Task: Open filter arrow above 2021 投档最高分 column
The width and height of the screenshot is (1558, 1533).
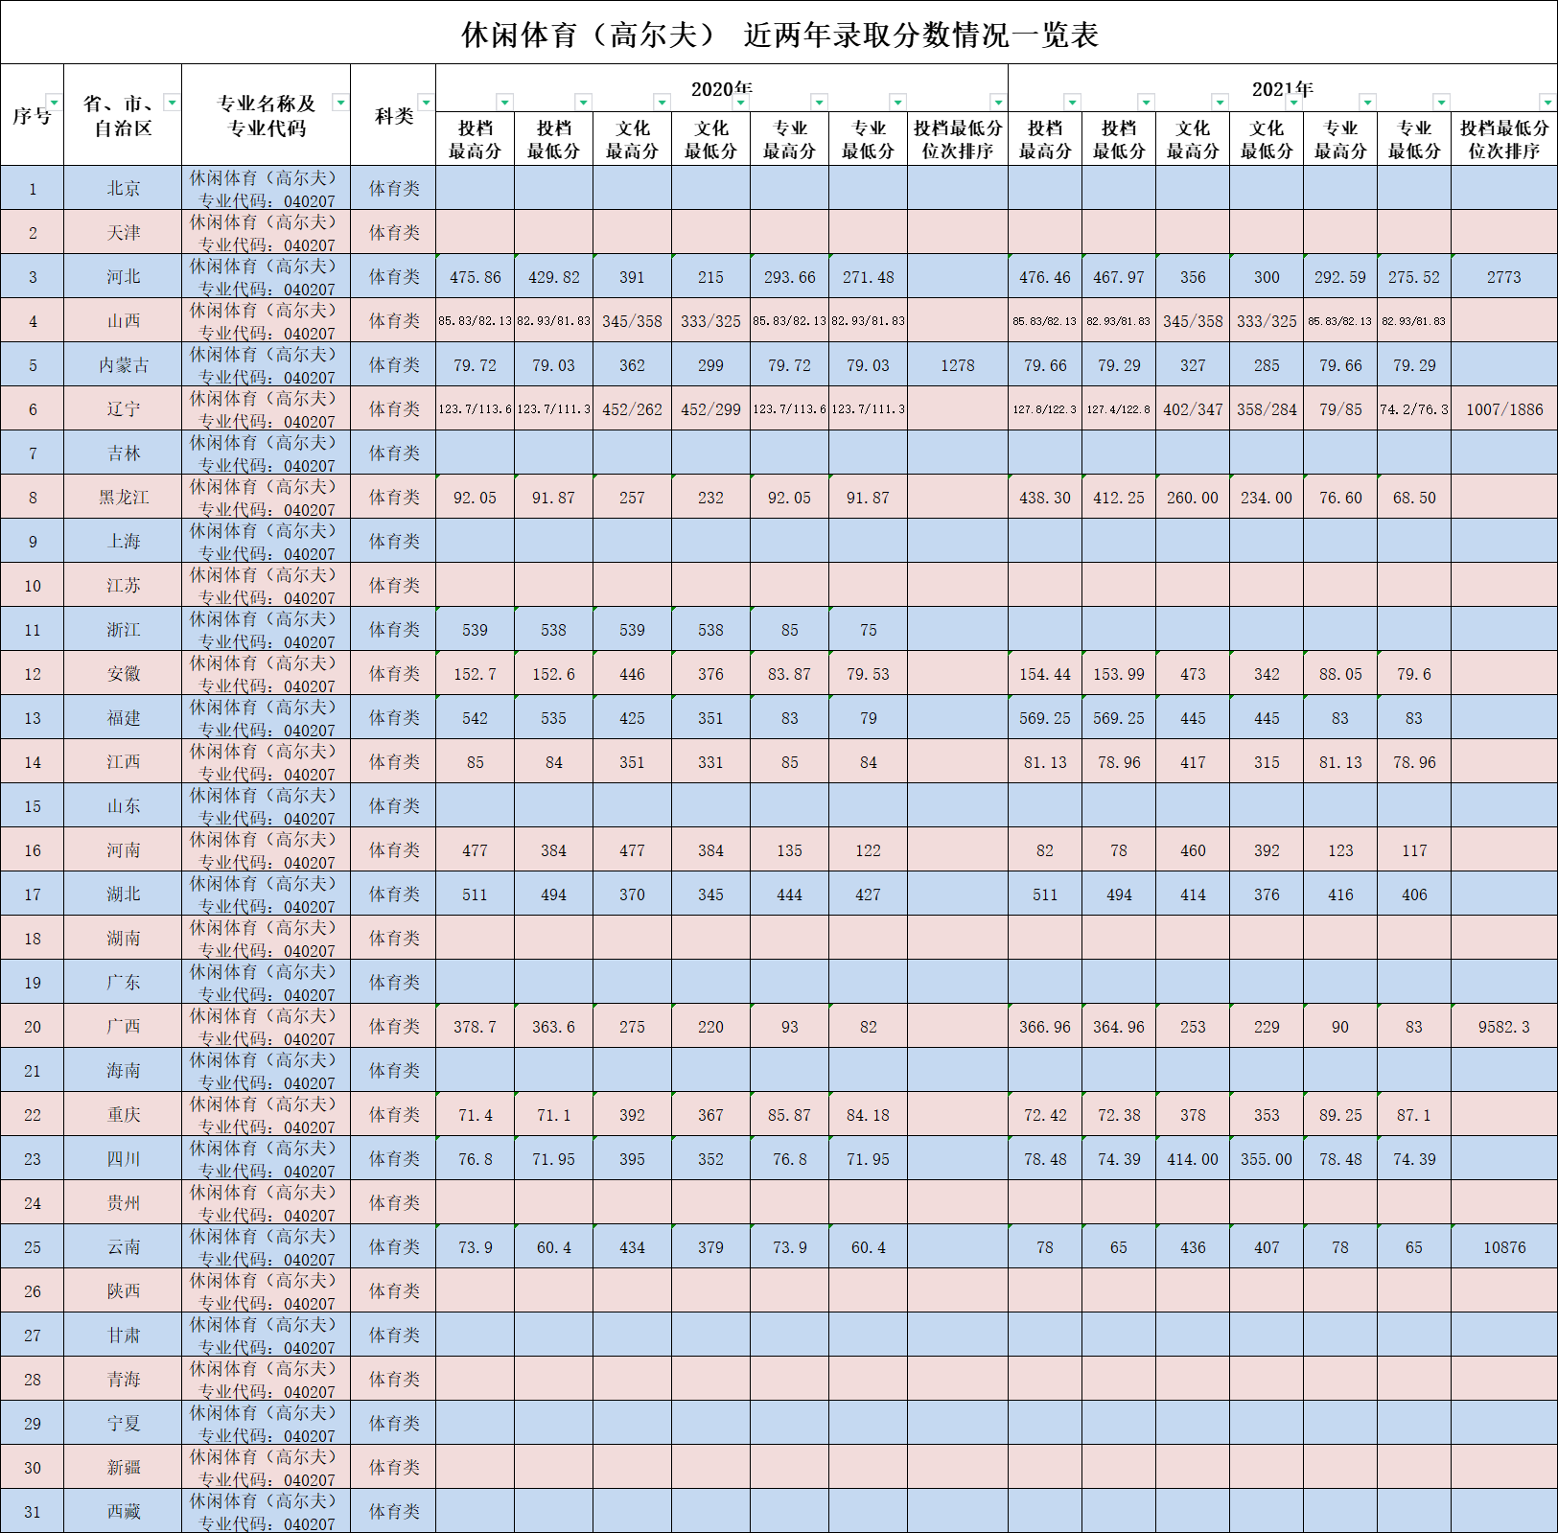Action: (x=1072, y=102)
